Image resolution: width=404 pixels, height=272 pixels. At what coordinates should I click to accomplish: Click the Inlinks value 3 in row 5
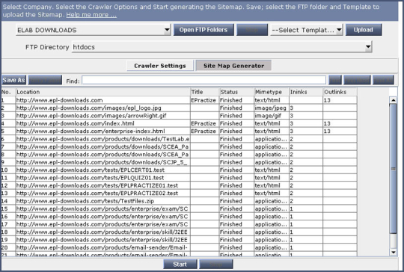tap(306, 131)
